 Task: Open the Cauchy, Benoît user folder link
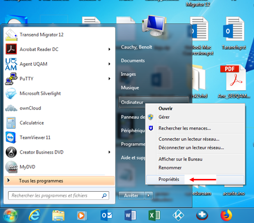pyautogui.click(x=136, y=47)
